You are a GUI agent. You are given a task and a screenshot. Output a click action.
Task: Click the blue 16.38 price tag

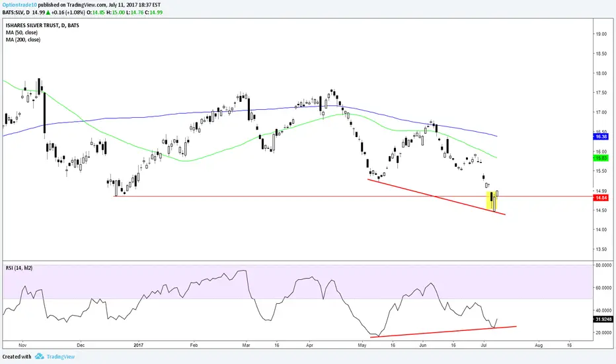pos(601,136)
